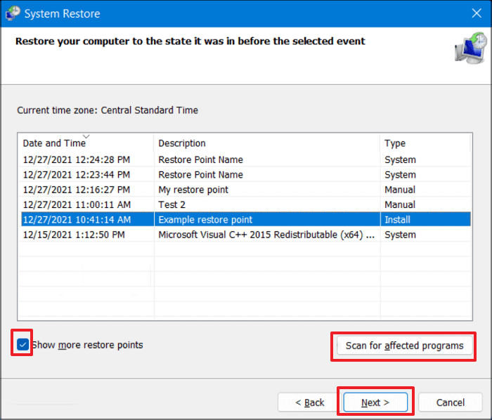Click the sort arrow above Date and Time

pos(86,136)
